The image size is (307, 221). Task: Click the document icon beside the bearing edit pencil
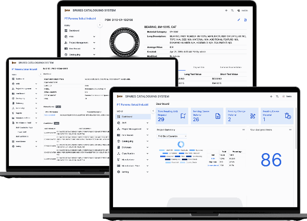pos(245,20)
